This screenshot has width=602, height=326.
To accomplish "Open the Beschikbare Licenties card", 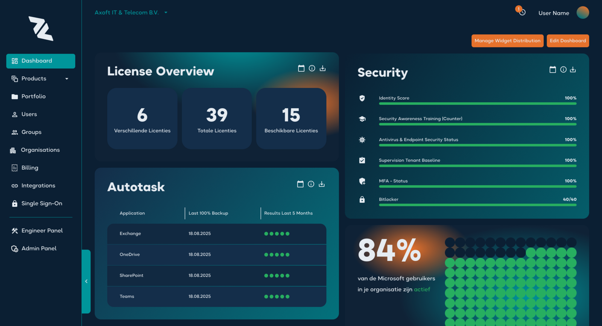I will 291,118.
